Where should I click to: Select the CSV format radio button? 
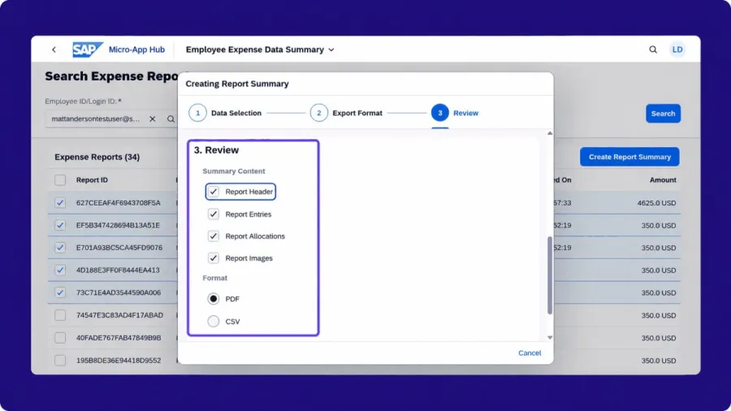point(213,321)
